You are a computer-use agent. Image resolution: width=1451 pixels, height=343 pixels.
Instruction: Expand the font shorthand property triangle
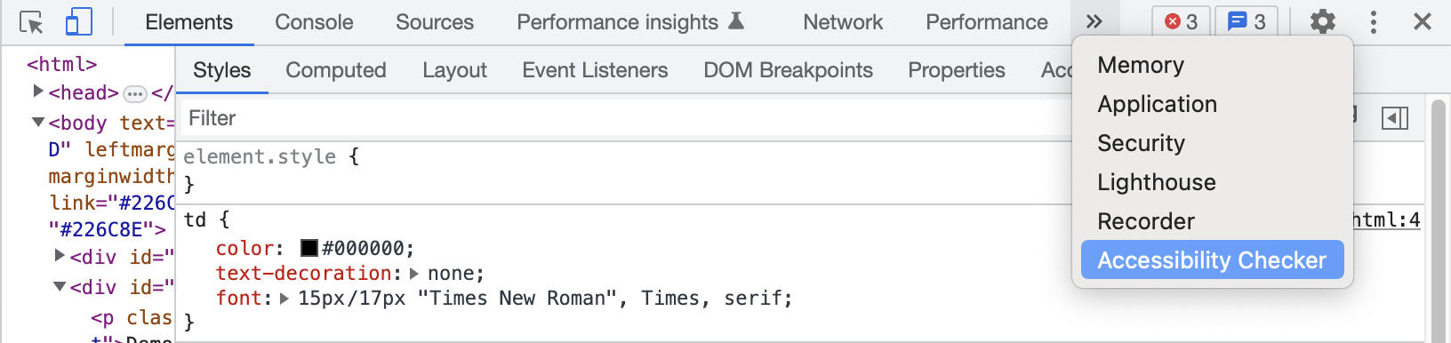pyautogui.click(x=285, y=299)
